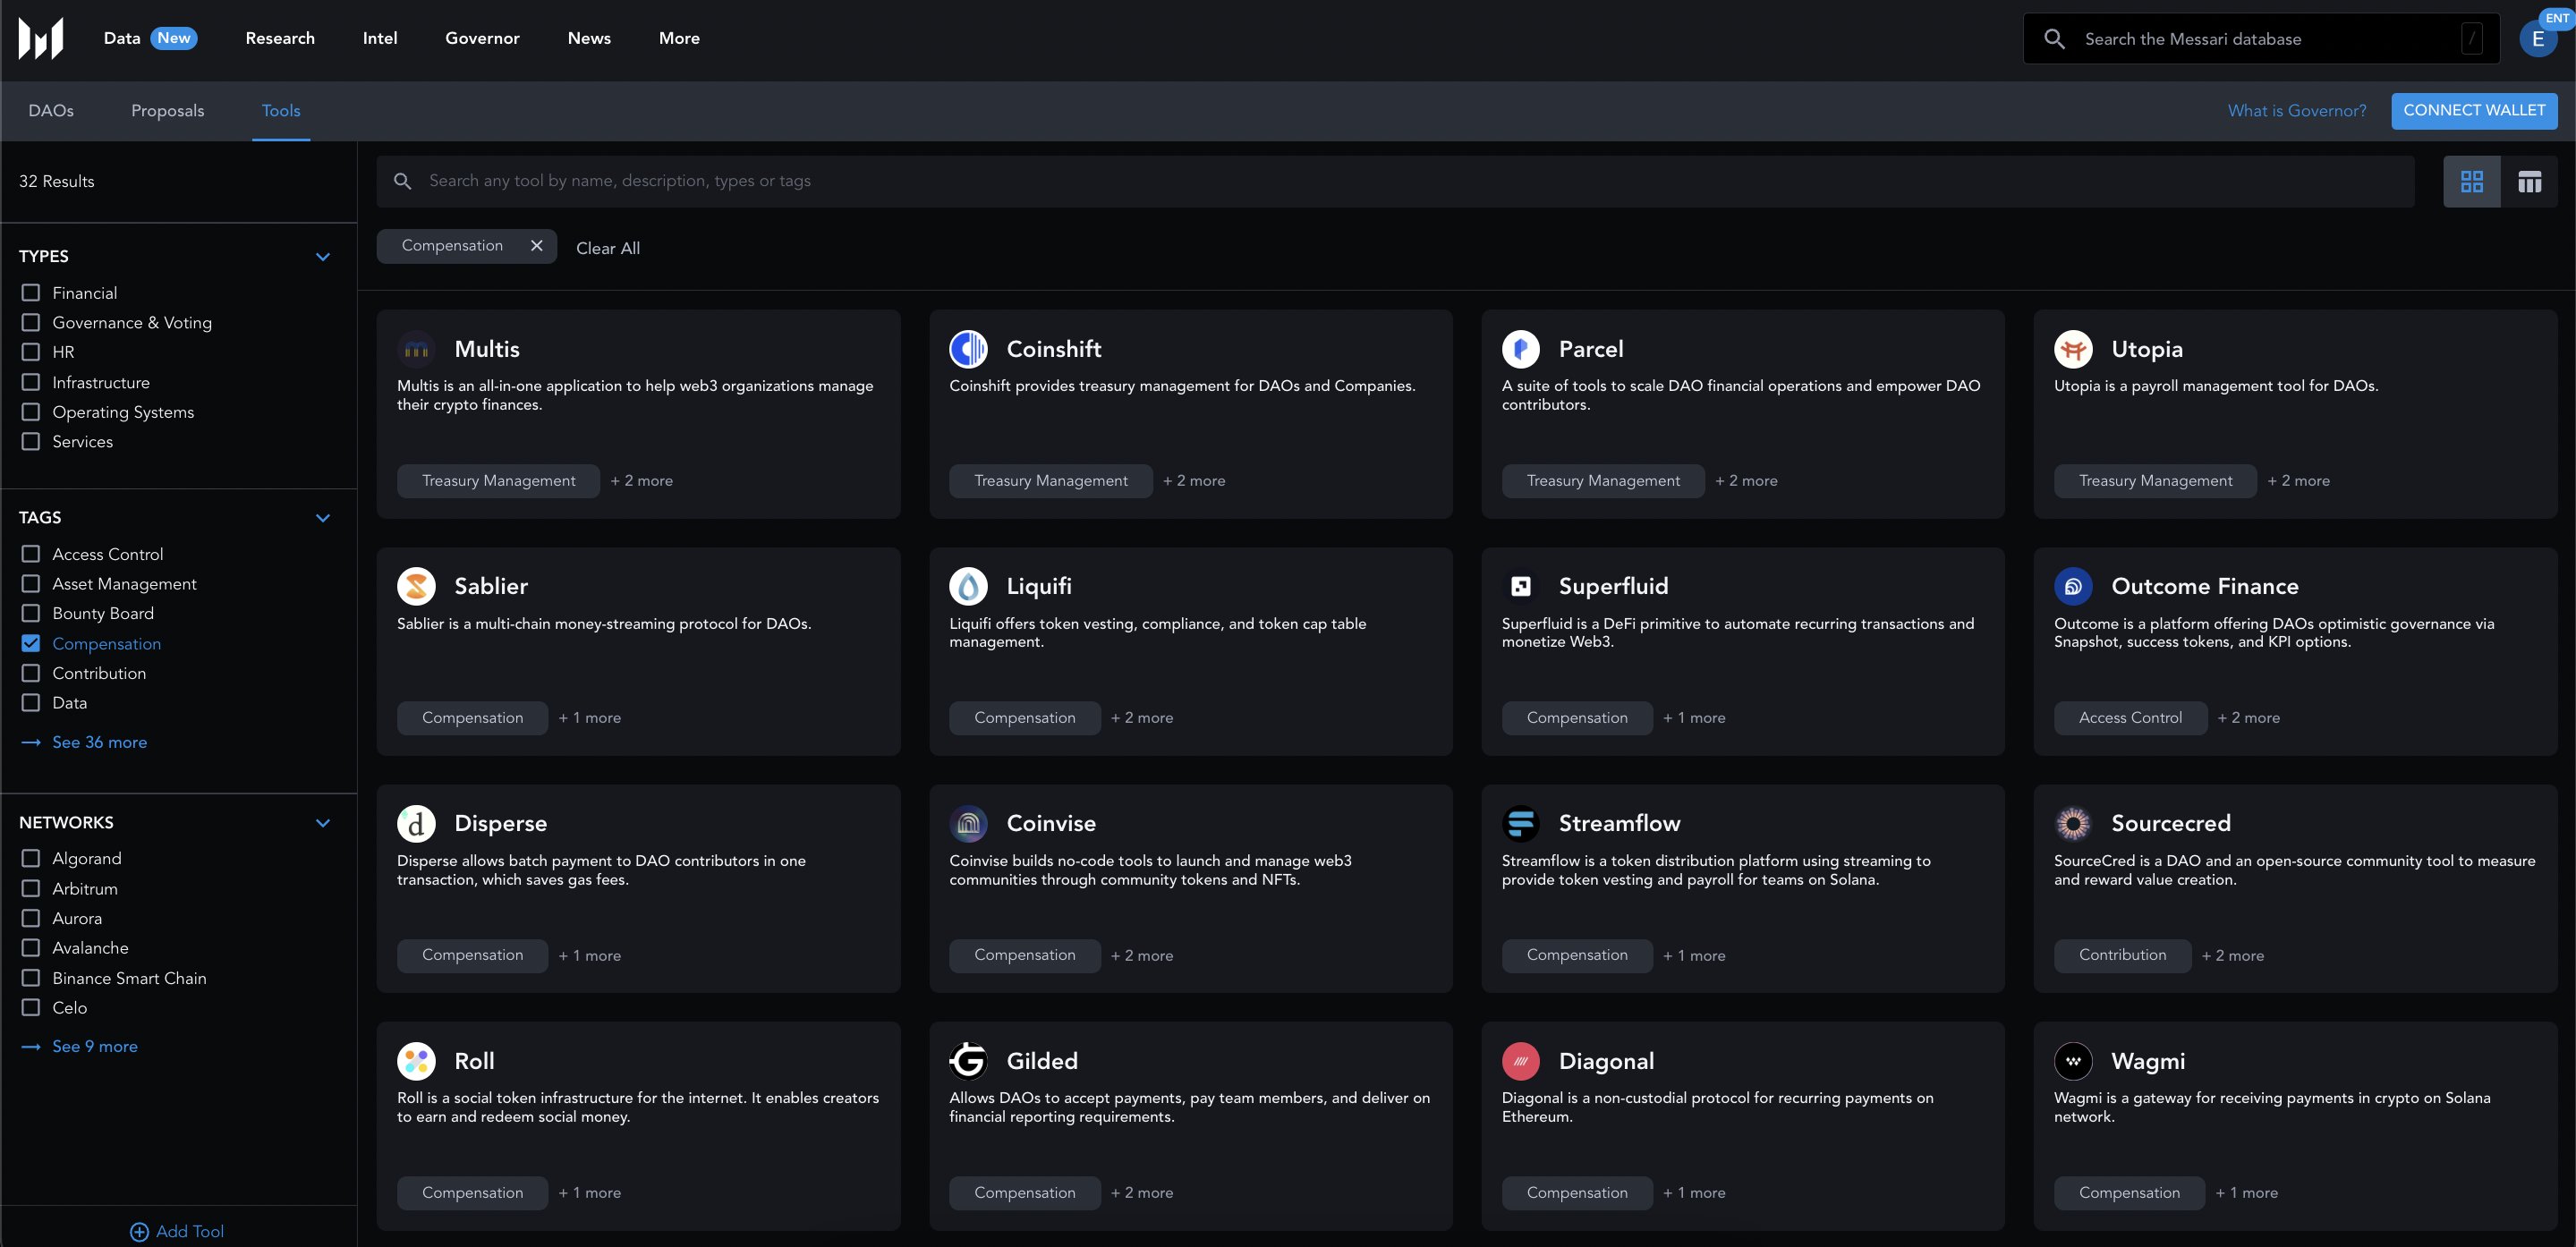Click the Gilded logo icon
This screenshot has width=2576, height=1247.
click(x=967, y=1060)
